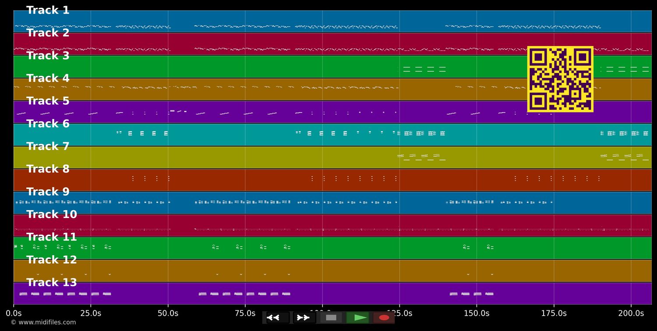
Task: Stop playback with the gray square button
Action: pyautogui.click(x=331, y=317)
